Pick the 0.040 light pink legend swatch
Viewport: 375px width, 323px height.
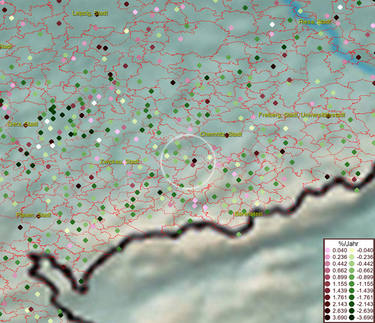click(x=328, y=250)
